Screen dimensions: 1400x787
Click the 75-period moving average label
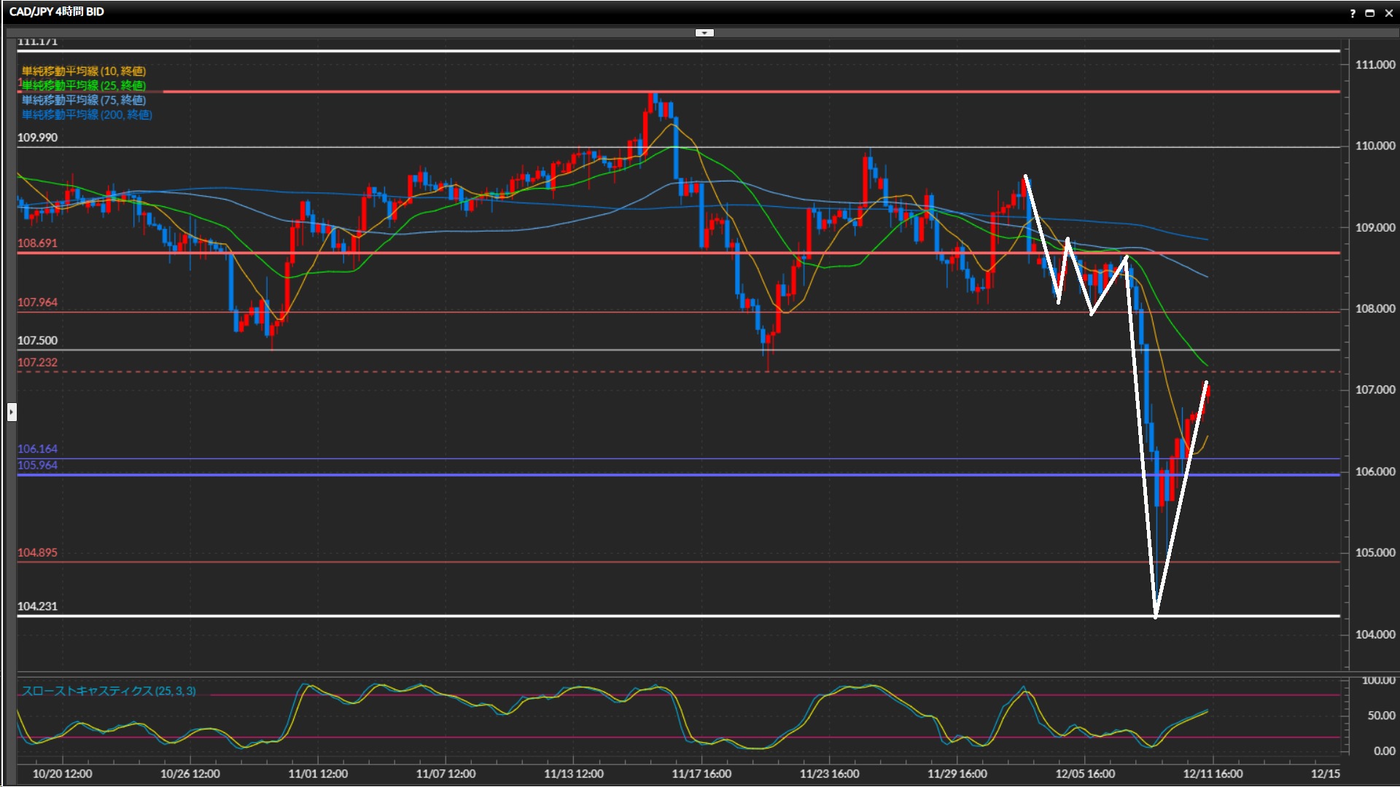84,100
